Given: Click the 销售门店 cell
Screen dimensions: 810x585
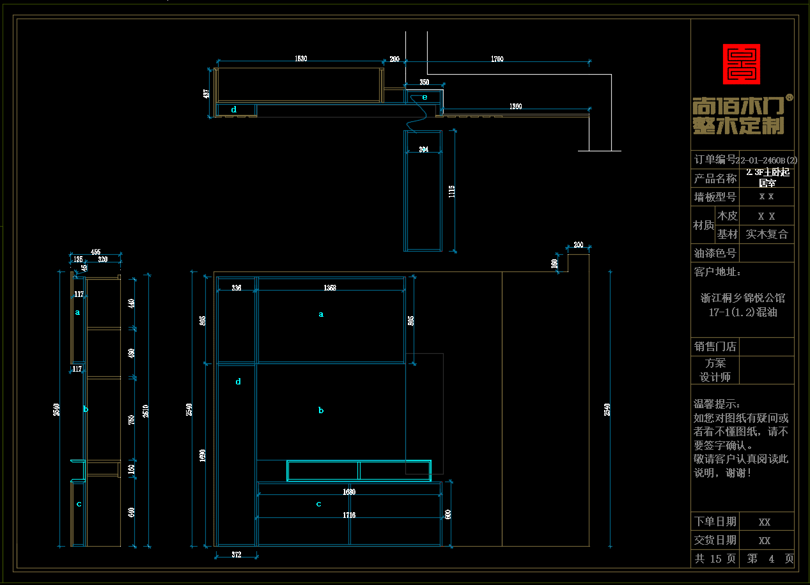Looking at the screenshot, I should click(715, 347).
